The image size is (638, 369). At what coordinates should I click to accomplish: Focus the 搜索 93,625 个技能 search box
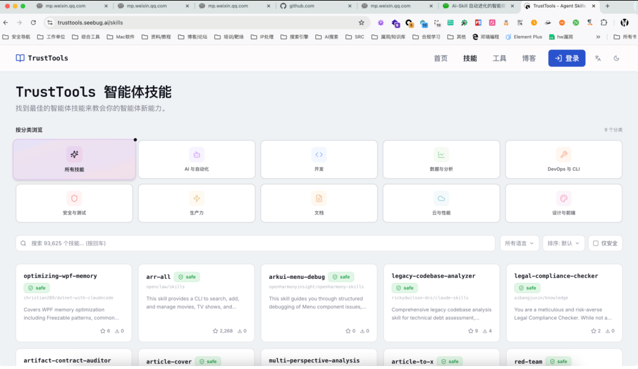[x=255, y=243]
